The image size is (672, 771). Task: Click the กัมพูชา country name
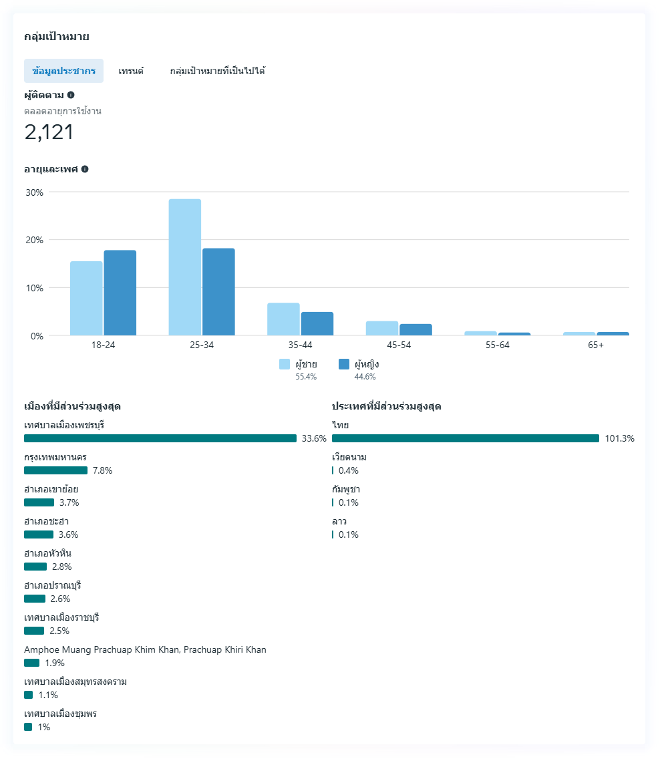click(x=346, y=489)
